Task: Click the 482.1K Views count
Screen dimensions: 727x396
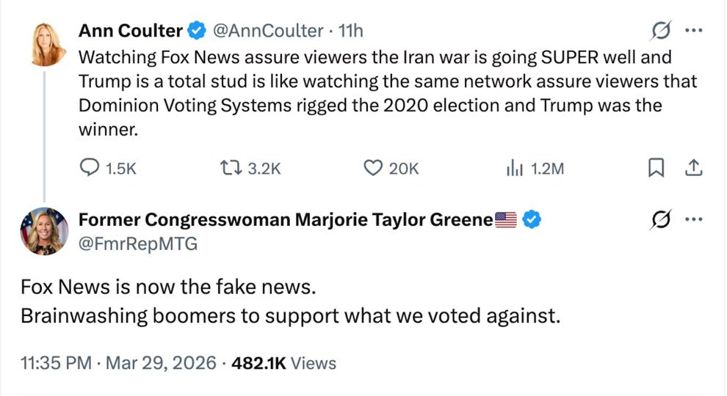Action: pyautogui.click(x=283, y=362)
